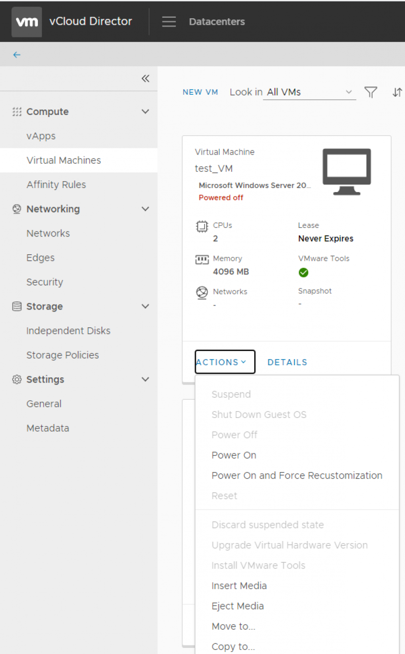Click the test_VM monitor image
This screenshot has width=405, height=654.
[x=347, y=172]
